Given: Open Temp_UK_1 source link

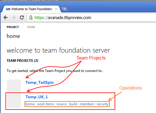Looking at the screenshot, I should pyautogui.click(x=61, y=104).
